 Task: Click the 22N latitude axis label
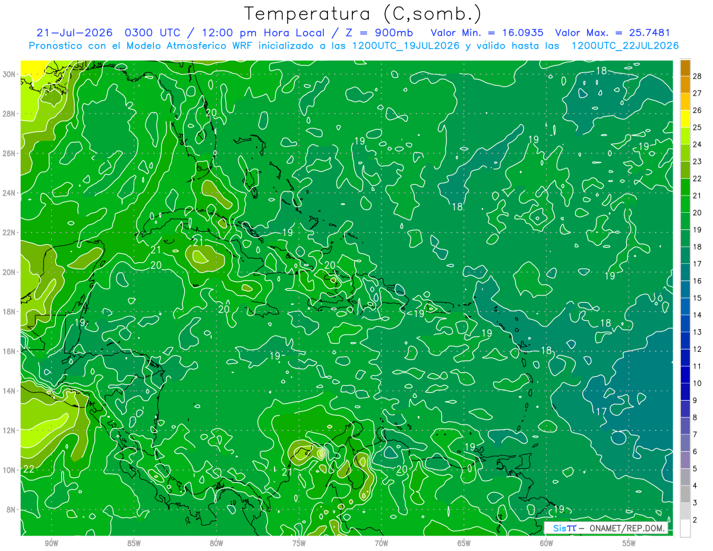(10, 232)
